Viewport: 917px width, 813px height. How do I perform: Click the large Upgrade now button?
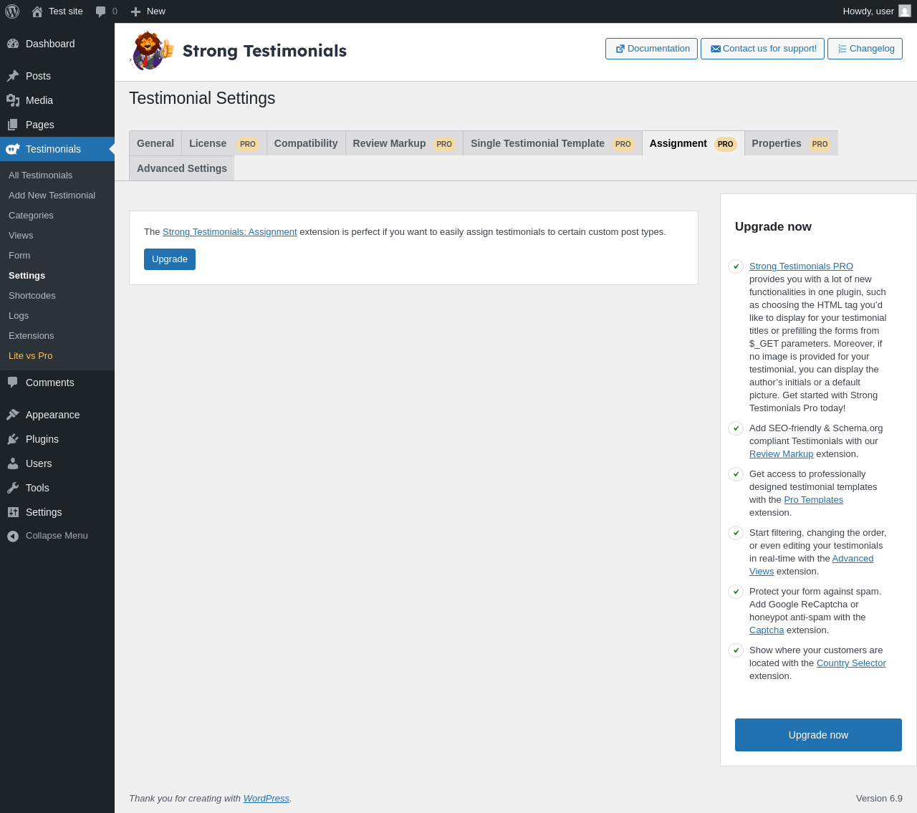point(818,735)
